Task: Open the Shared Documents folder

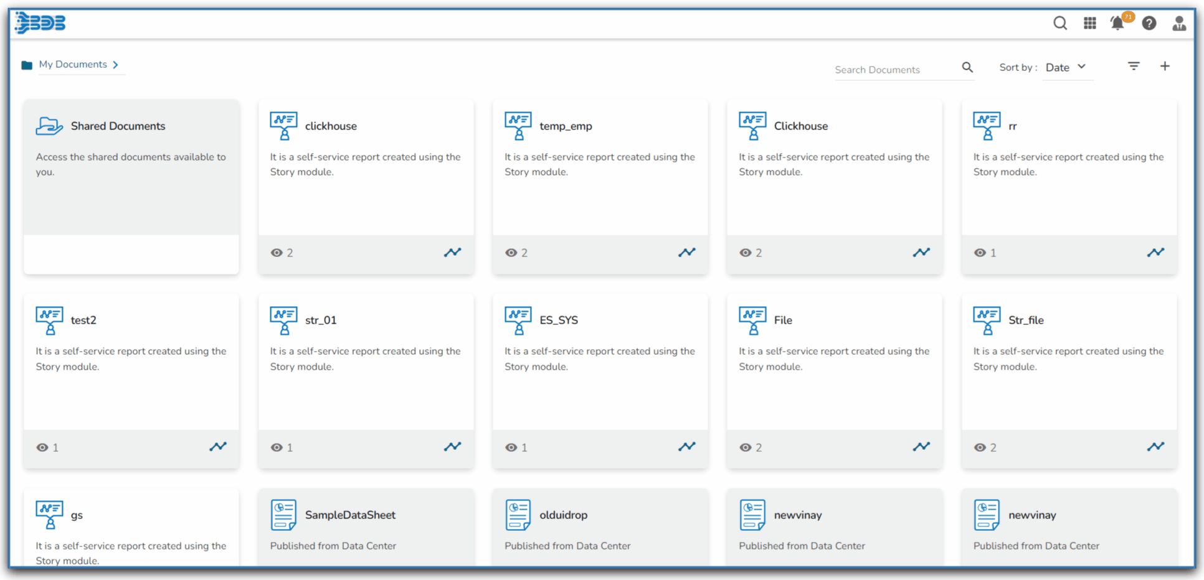Action: point(118,126)
